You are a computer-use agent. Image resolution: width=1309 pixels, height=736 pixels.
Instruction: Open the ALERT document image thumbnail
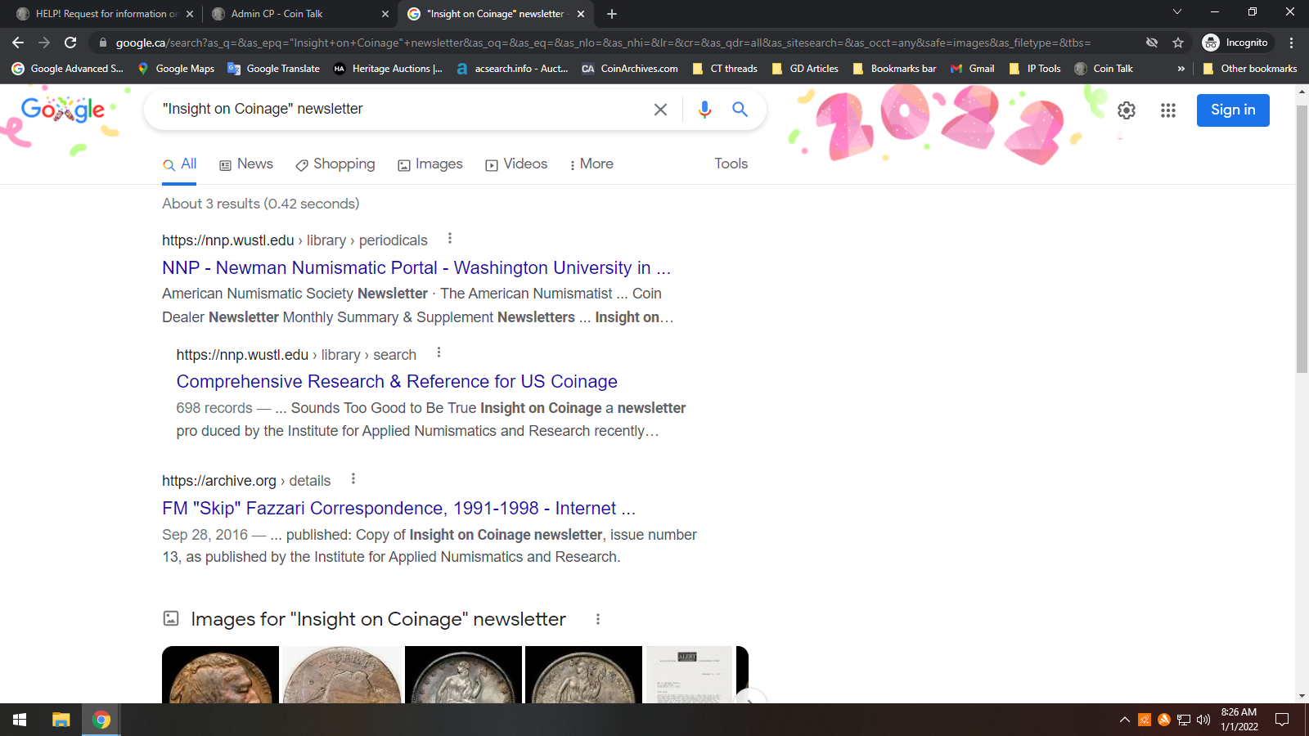click(x=689, y=675)
